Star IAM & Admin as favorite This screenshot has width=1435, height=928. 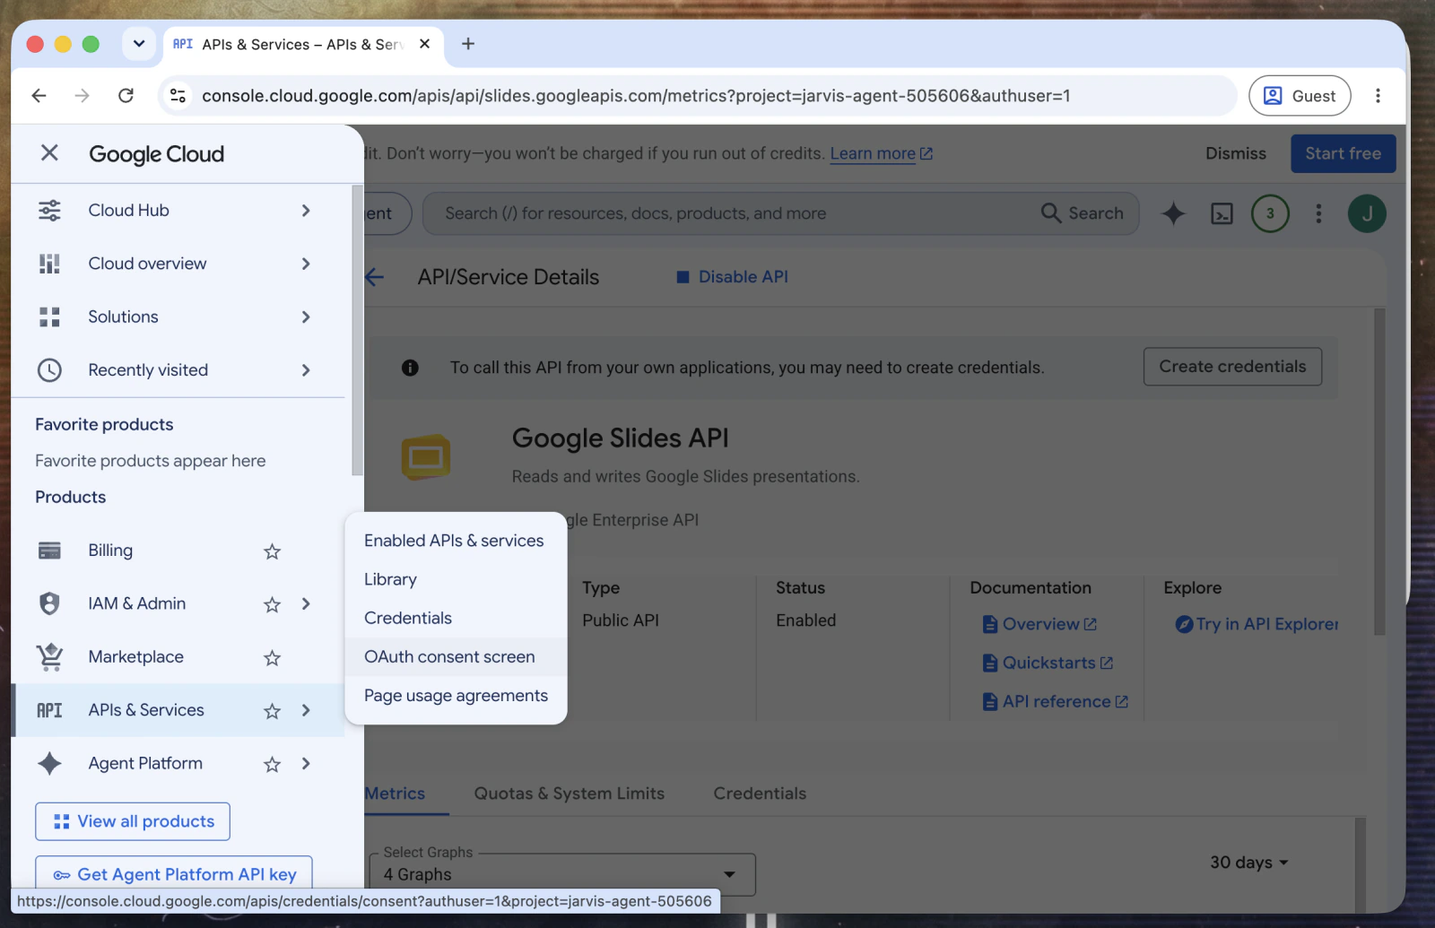coord(273,604)
